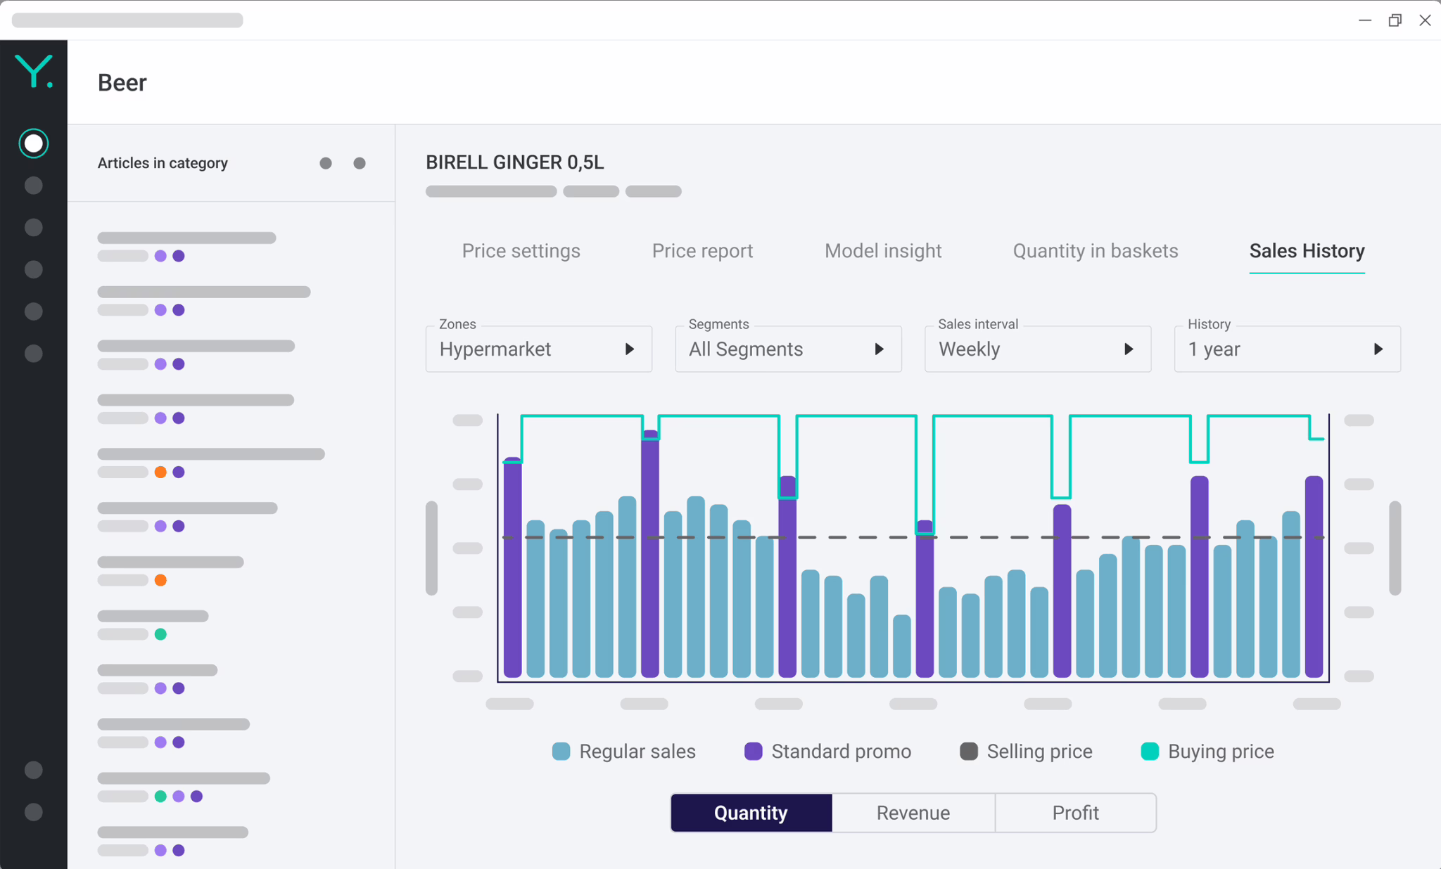Click the second navigation icon below the selected one
Screen dimensions: 1441x869
point(32,226)
